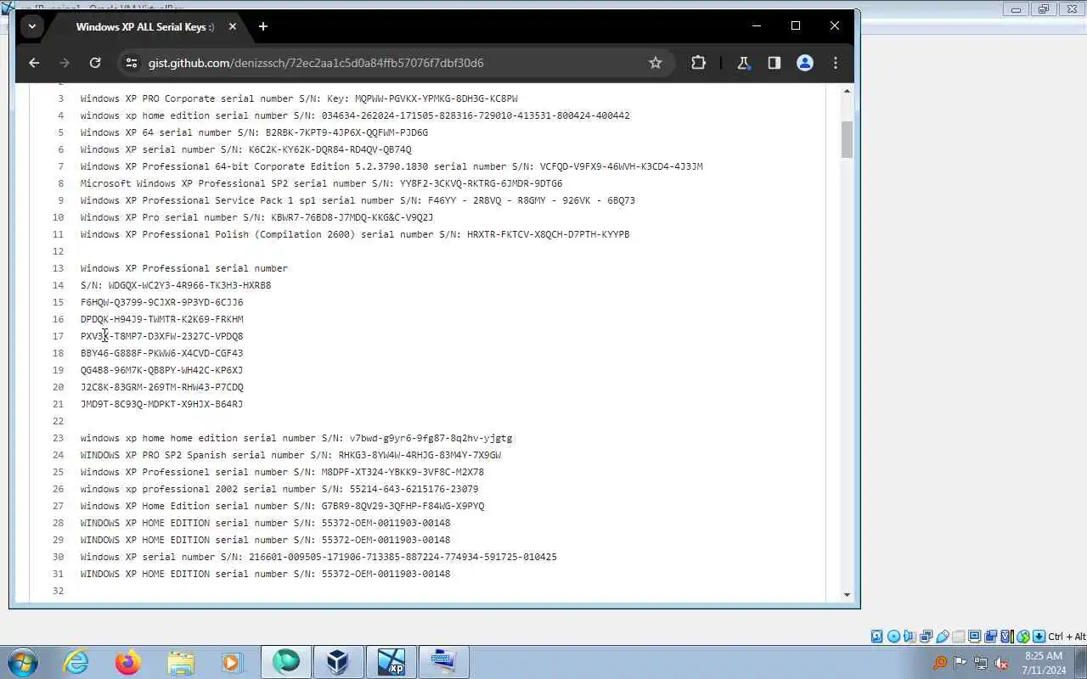Screen dimensions: 1087x679
Task: Click line 27 Windows XP Home Edition serial
Action: [x=282, y=506]
